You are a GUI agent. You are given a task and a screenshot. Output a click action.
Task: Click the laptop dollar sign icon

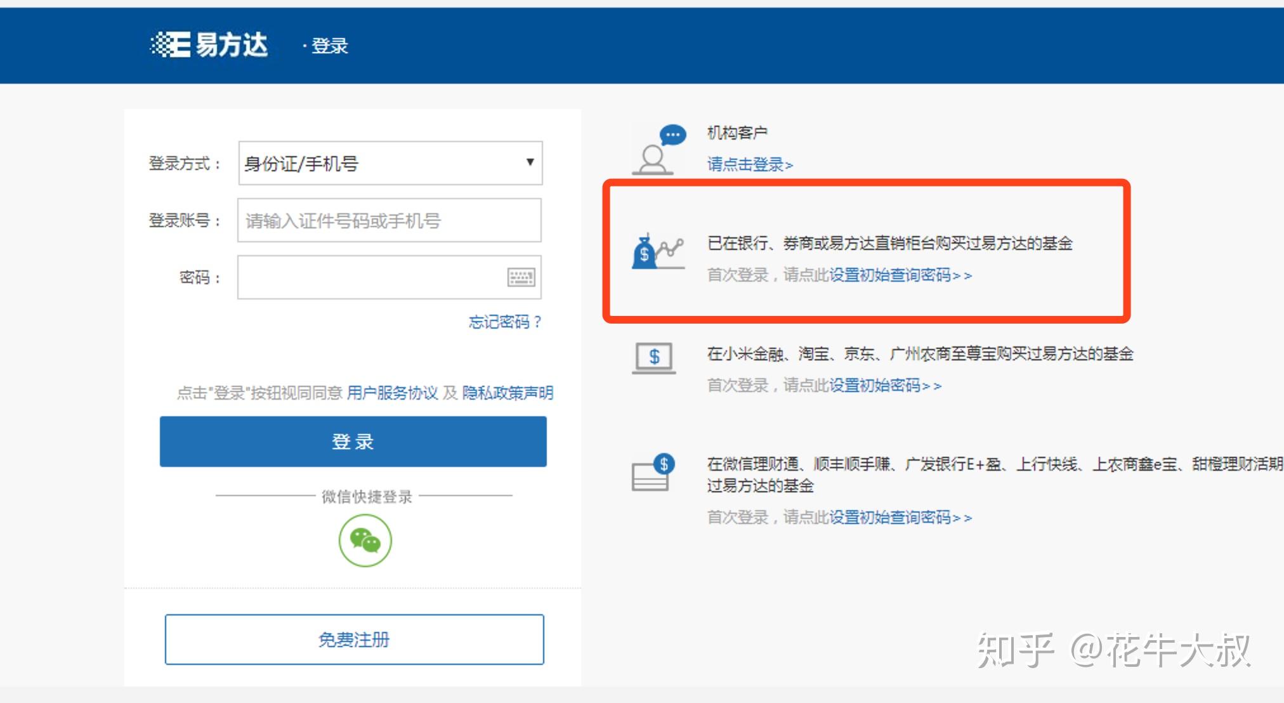click(654, 358)
